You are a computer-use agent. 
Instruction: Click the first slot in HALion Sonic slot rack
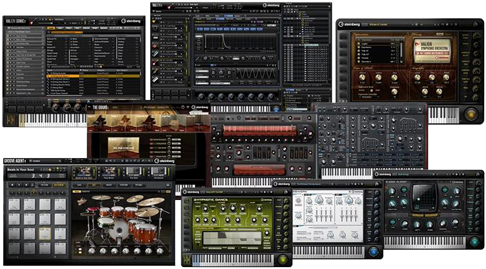point(26,34)
